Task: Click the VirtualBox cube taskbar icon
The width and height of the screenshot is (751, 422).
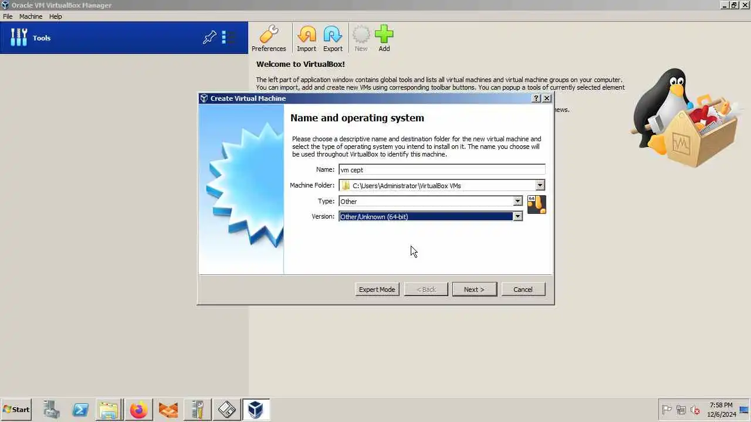Action: click(x=255, y=410)
